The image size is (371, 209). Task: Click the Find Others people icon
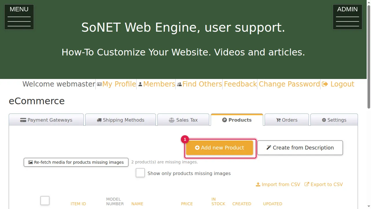click(x=179, y=84)
